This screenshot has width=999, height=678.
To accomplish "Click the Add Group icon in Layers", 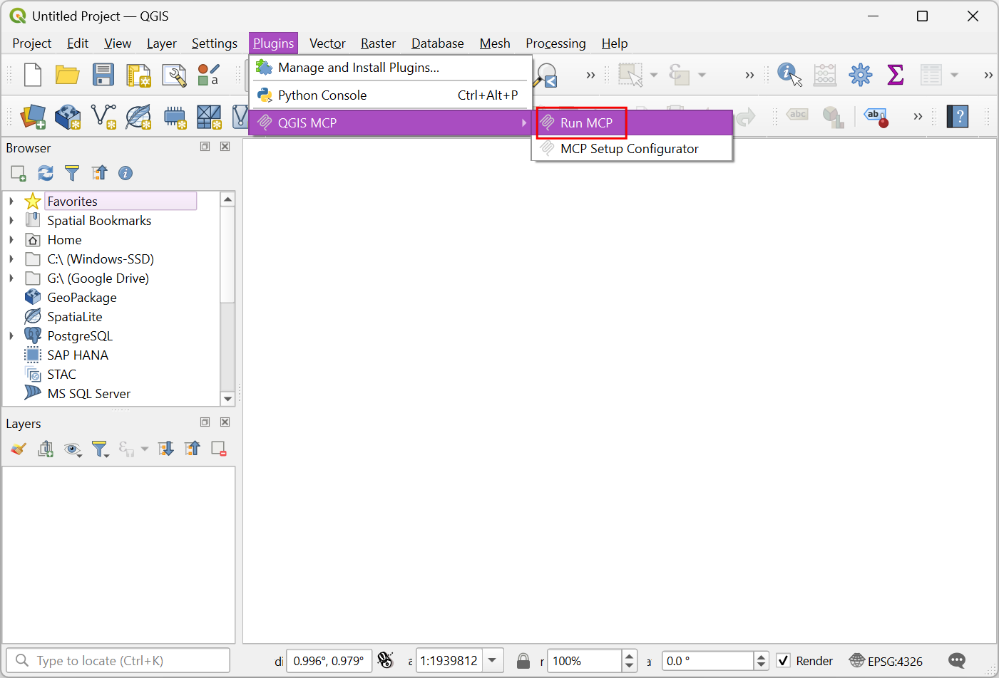I will click(x=46, y=449).
